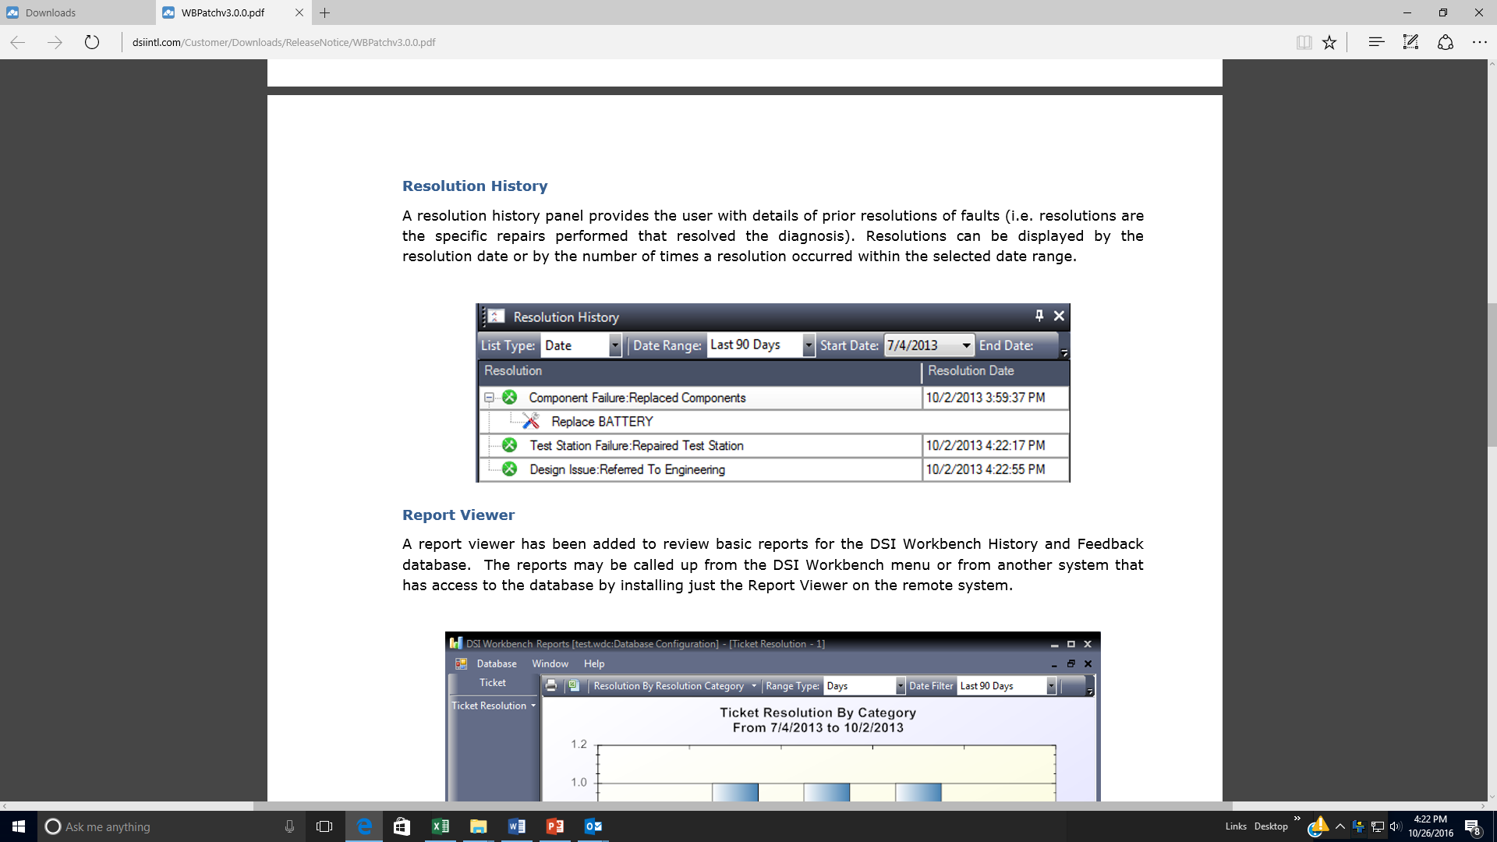This screenshot has height=842, width=1497.
Task: Close the WBPatchv3.0.0.pdf tab
Action: pyautogui.click(x=299, y=12)
